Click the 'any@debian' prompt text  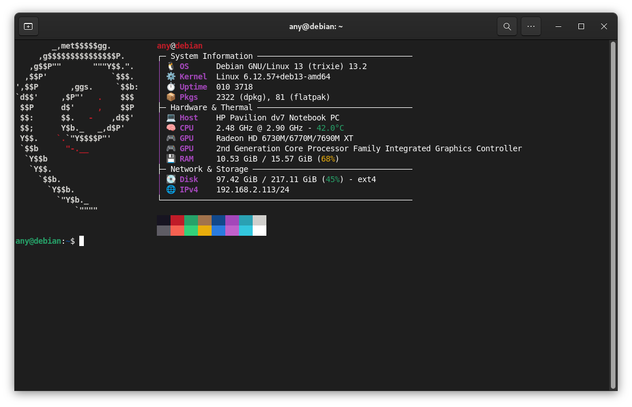click(x=38, y=241)
